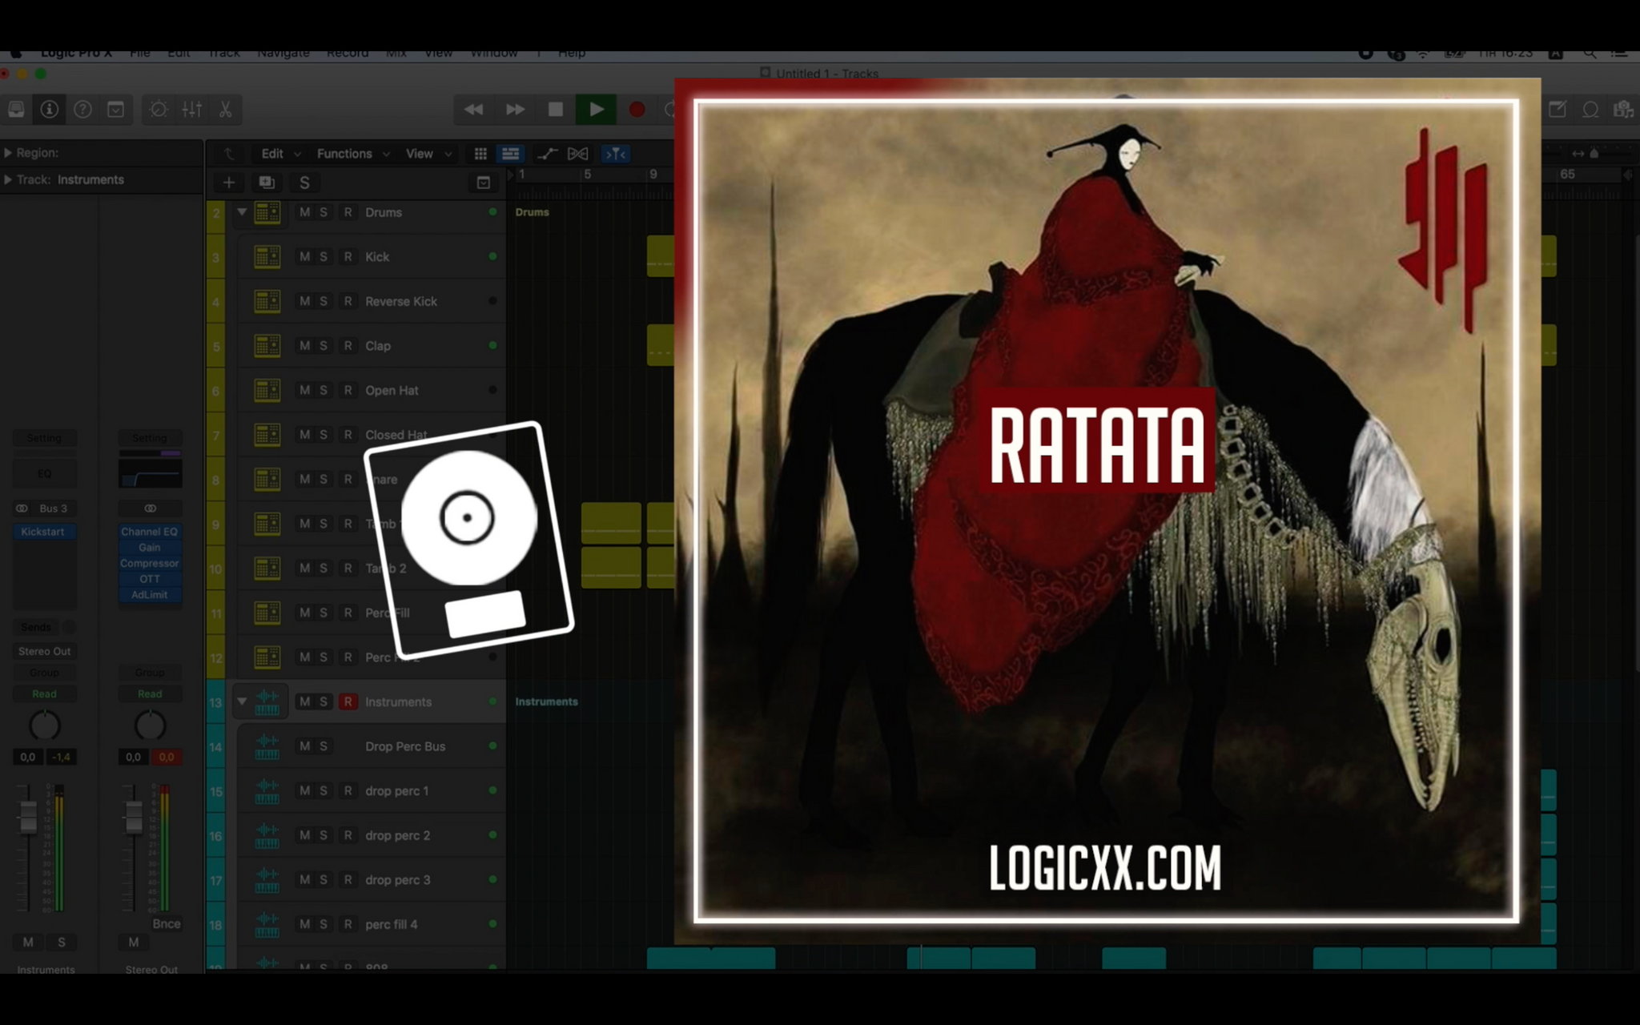Expand the Track: Instruments inspector section

pos(8,180)
